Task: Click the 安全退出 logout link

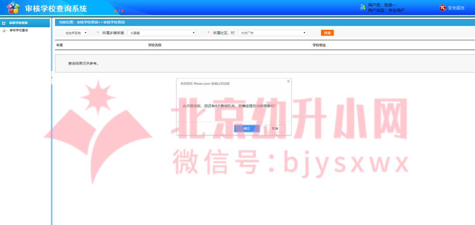Action: 456,8
